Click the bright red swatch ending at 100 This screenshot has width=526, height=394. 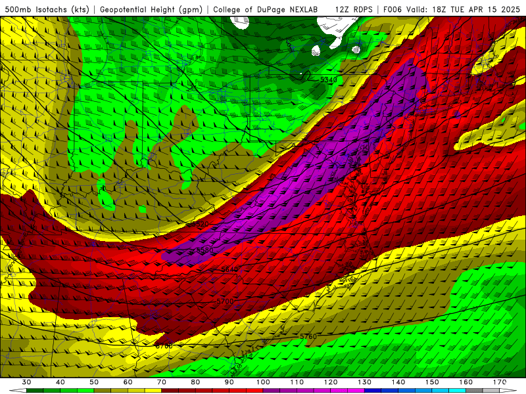254,391
